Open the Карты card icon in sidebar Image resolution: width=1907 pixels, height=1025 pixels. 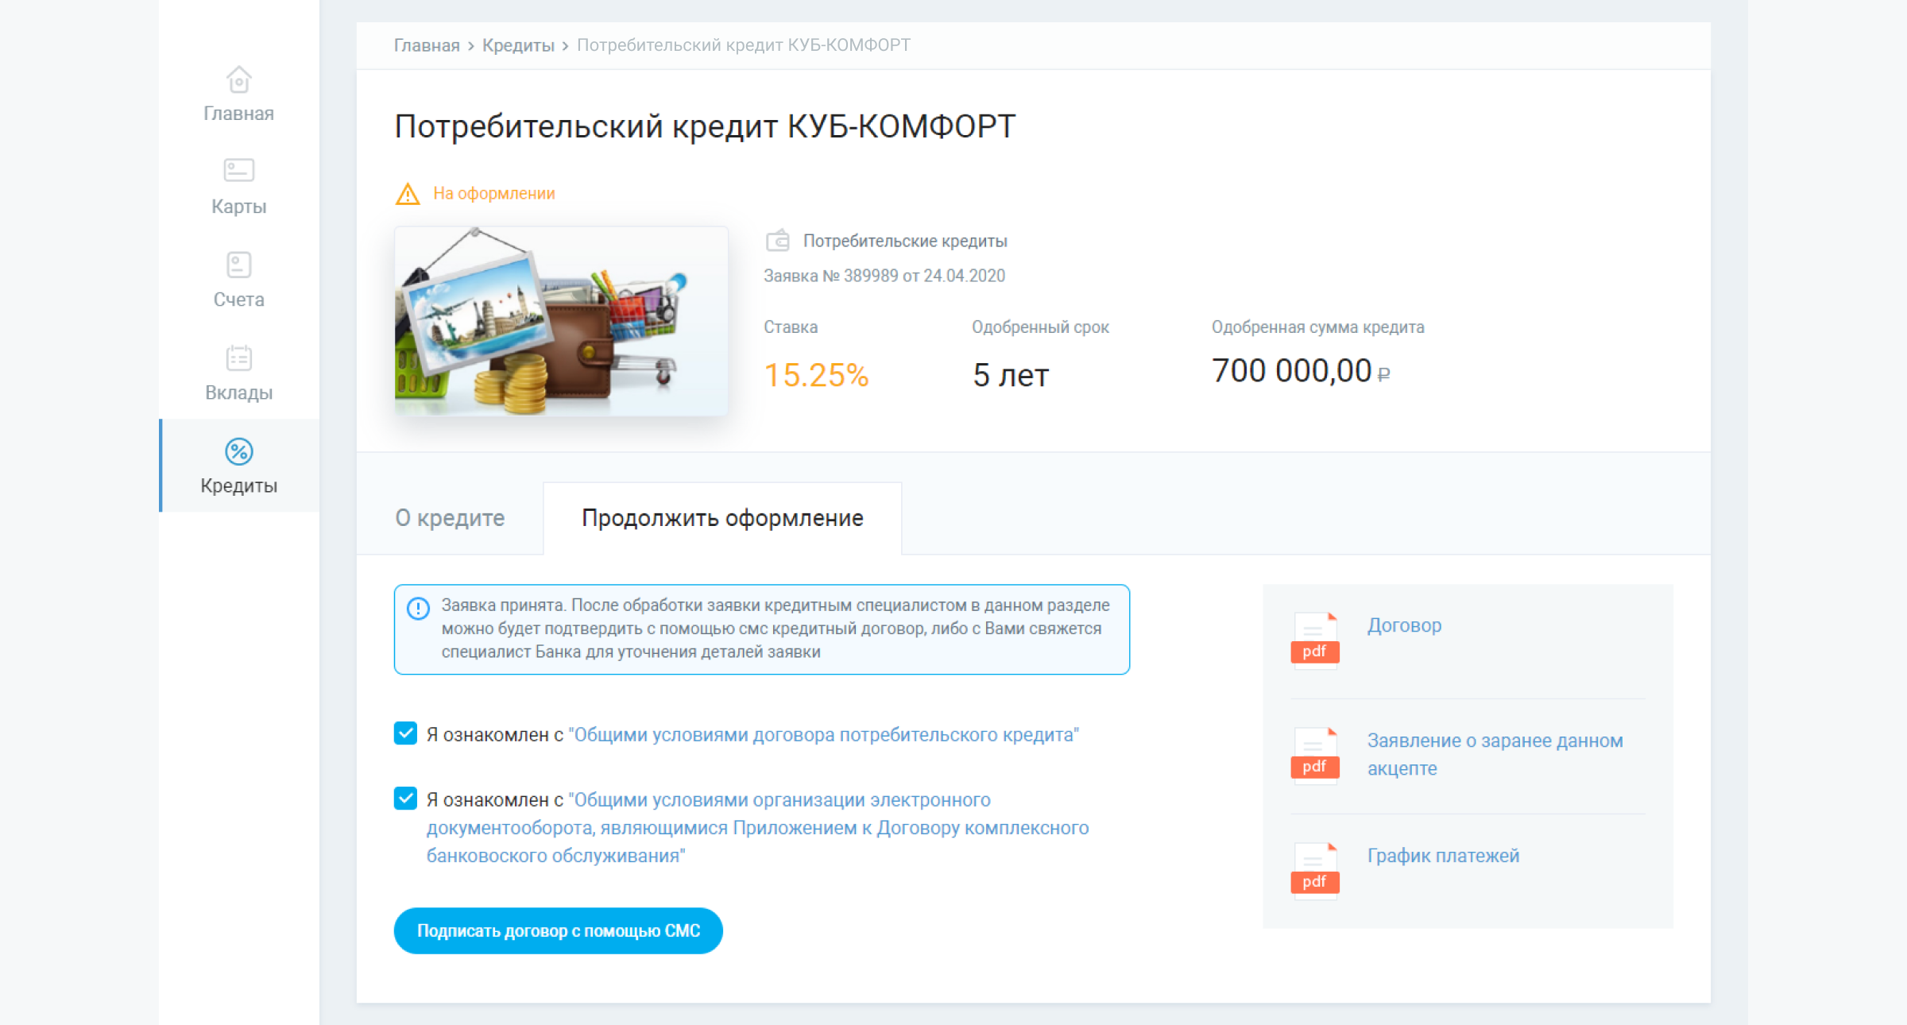click(238, 170)
